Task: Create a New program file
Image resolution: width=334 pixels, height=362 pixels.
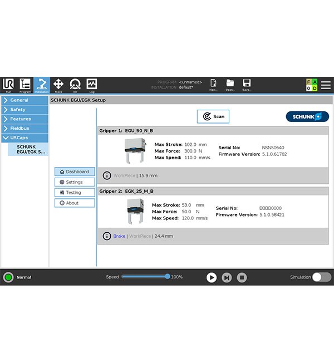Action: [213, 85]
